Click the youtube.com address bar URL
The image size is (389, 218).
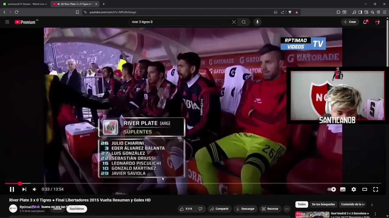[113, 12]
